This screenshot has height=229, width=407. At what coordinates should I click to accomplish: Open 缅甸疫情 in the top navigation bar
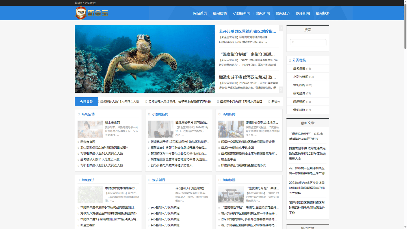click(x=220, y=13)
